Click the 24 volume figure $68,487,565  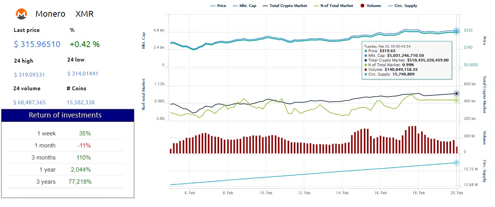[30, 102]
